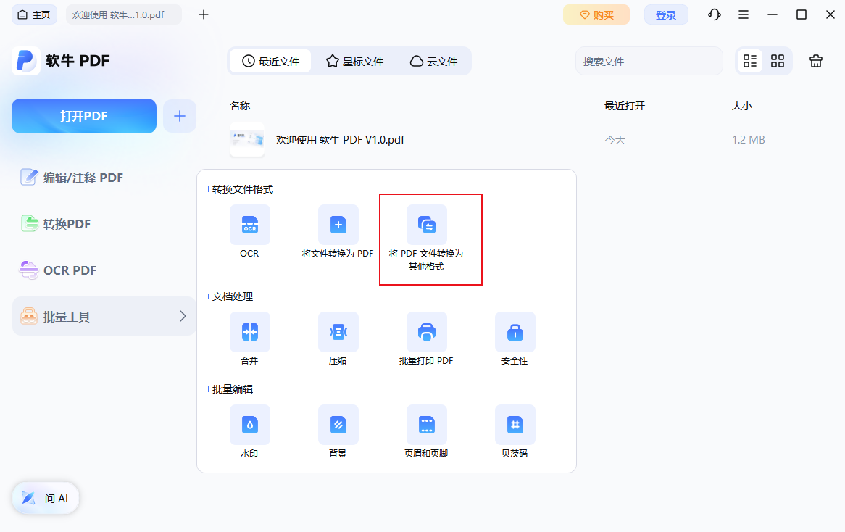This screenshot has width=845, height=532.
Task: Maximize the application window
Action: coord(802,14)
